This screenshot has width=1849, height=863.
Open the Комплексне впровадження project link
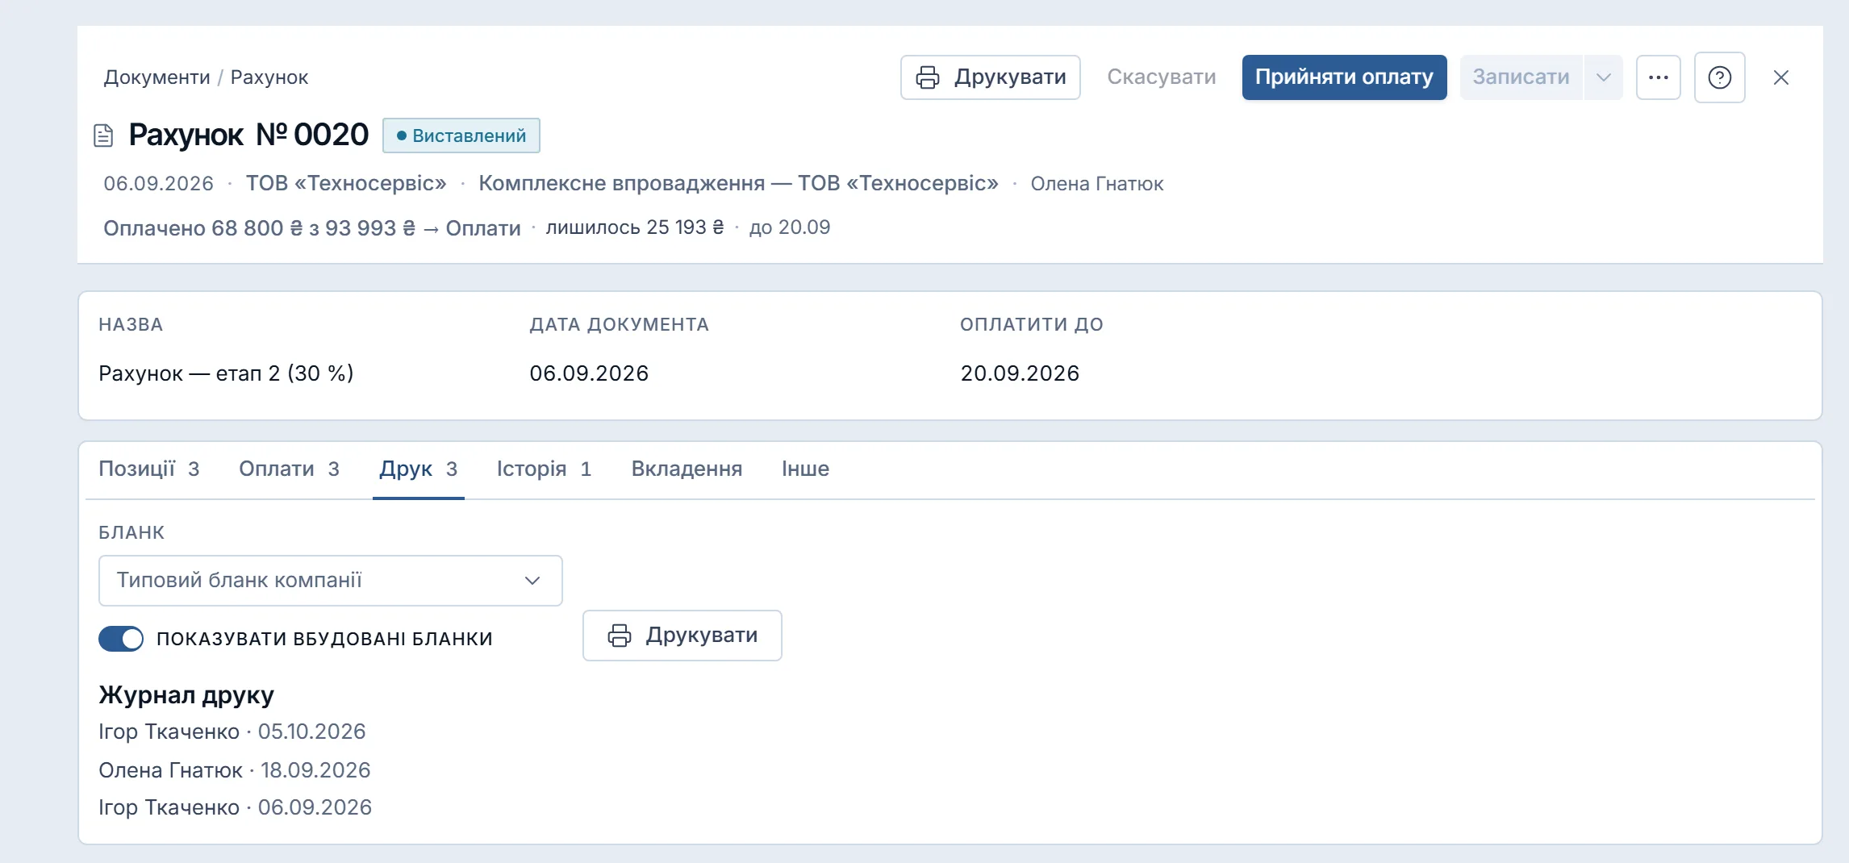[x=738, y=184]
